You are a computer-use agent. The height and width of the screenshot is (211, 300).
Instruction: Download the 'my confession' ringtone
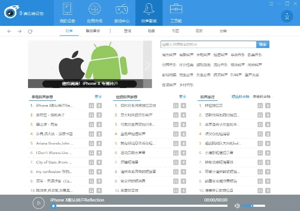99,171
